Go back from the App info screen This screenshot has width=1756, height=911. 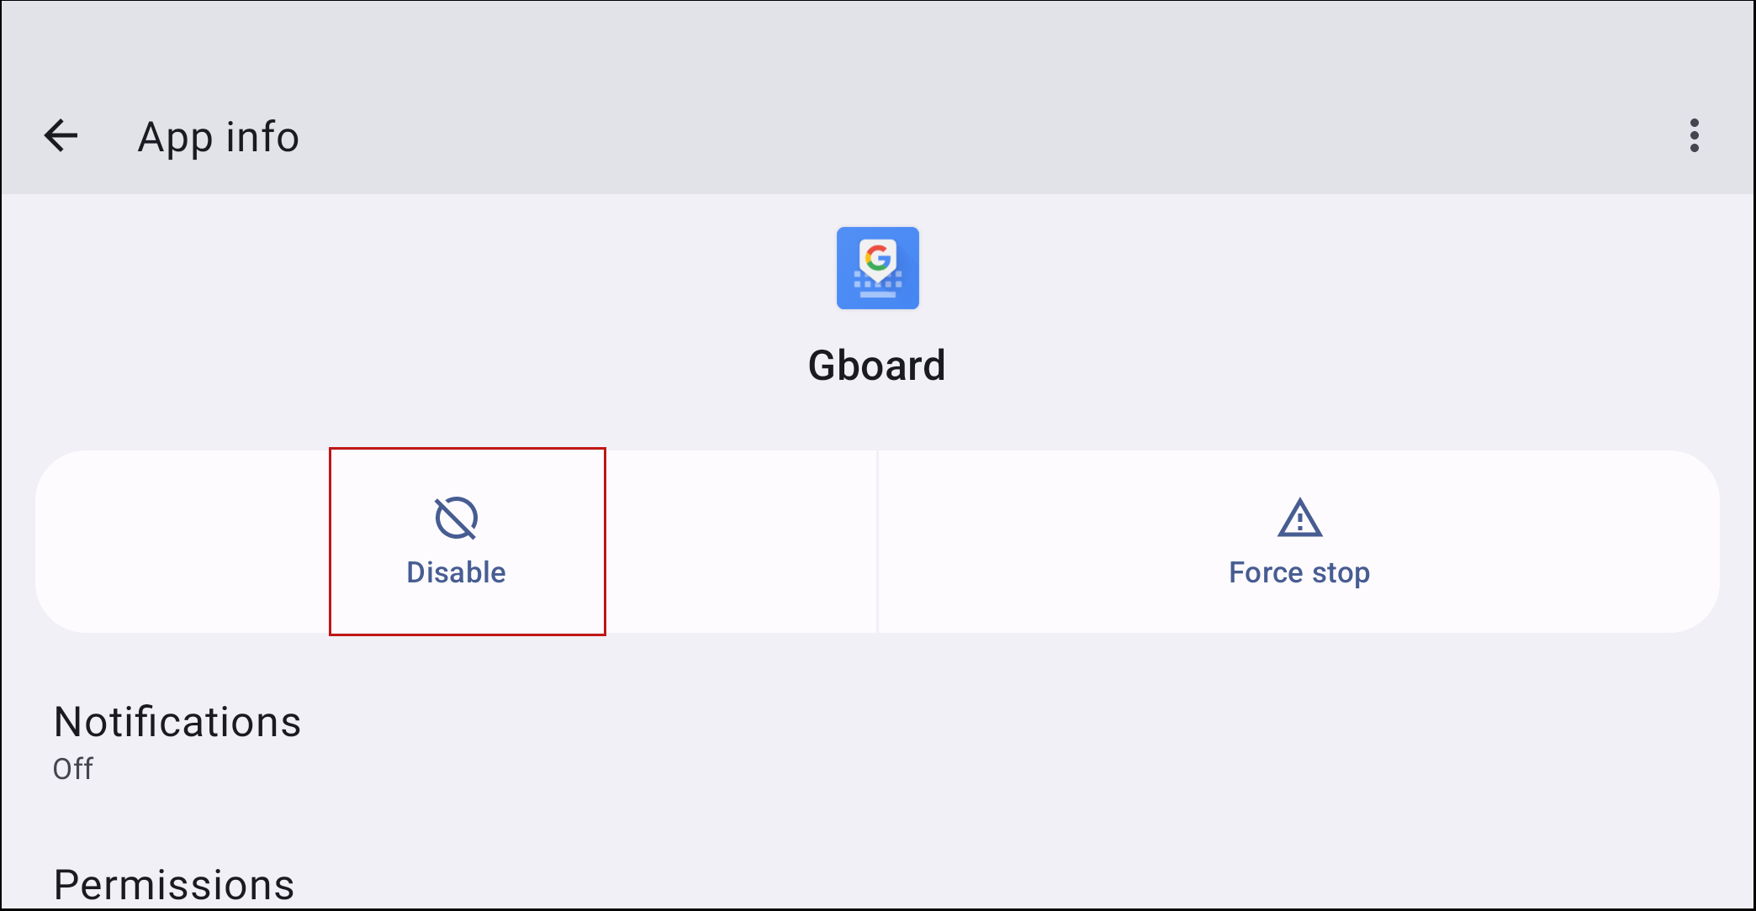pos(61,135)
